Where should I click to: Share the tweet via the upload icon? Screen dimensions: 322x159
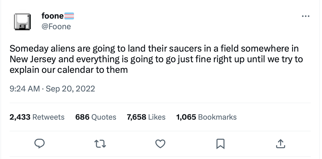pos(280,144)
